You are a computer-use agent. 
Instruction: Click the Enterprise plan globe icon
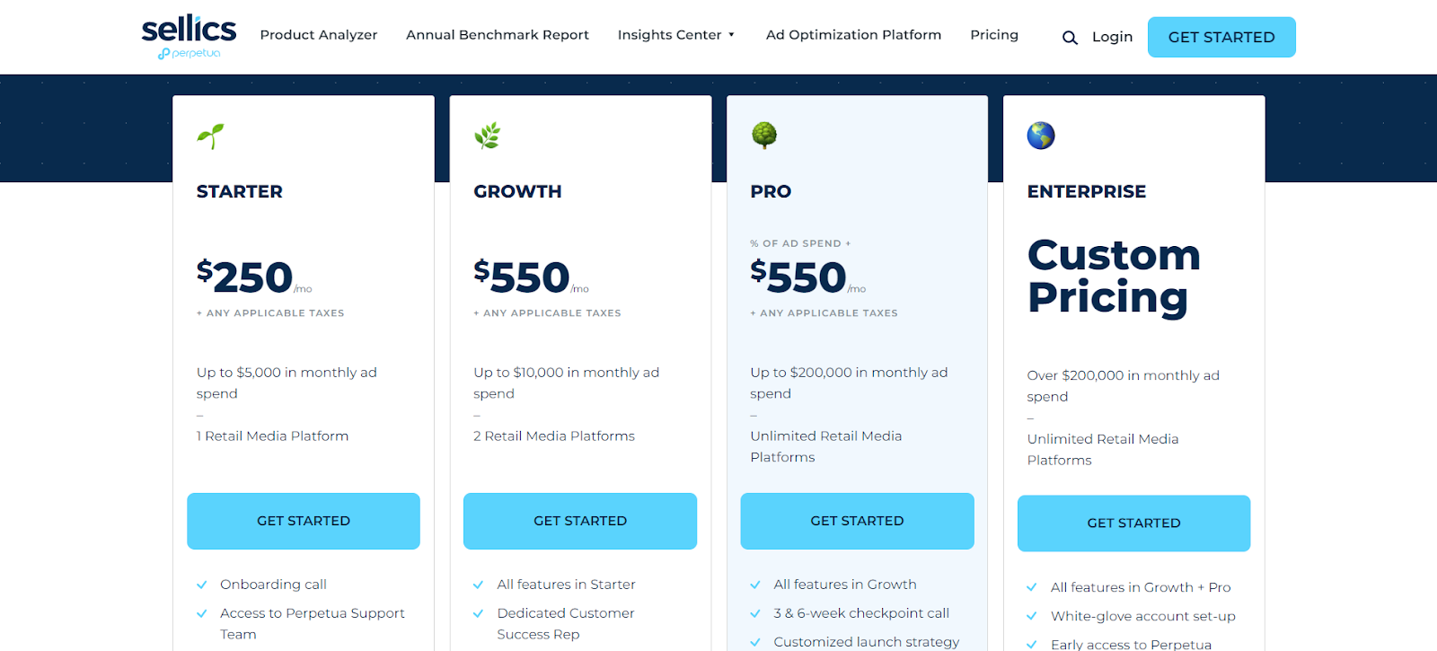[x=1041, y=136]
